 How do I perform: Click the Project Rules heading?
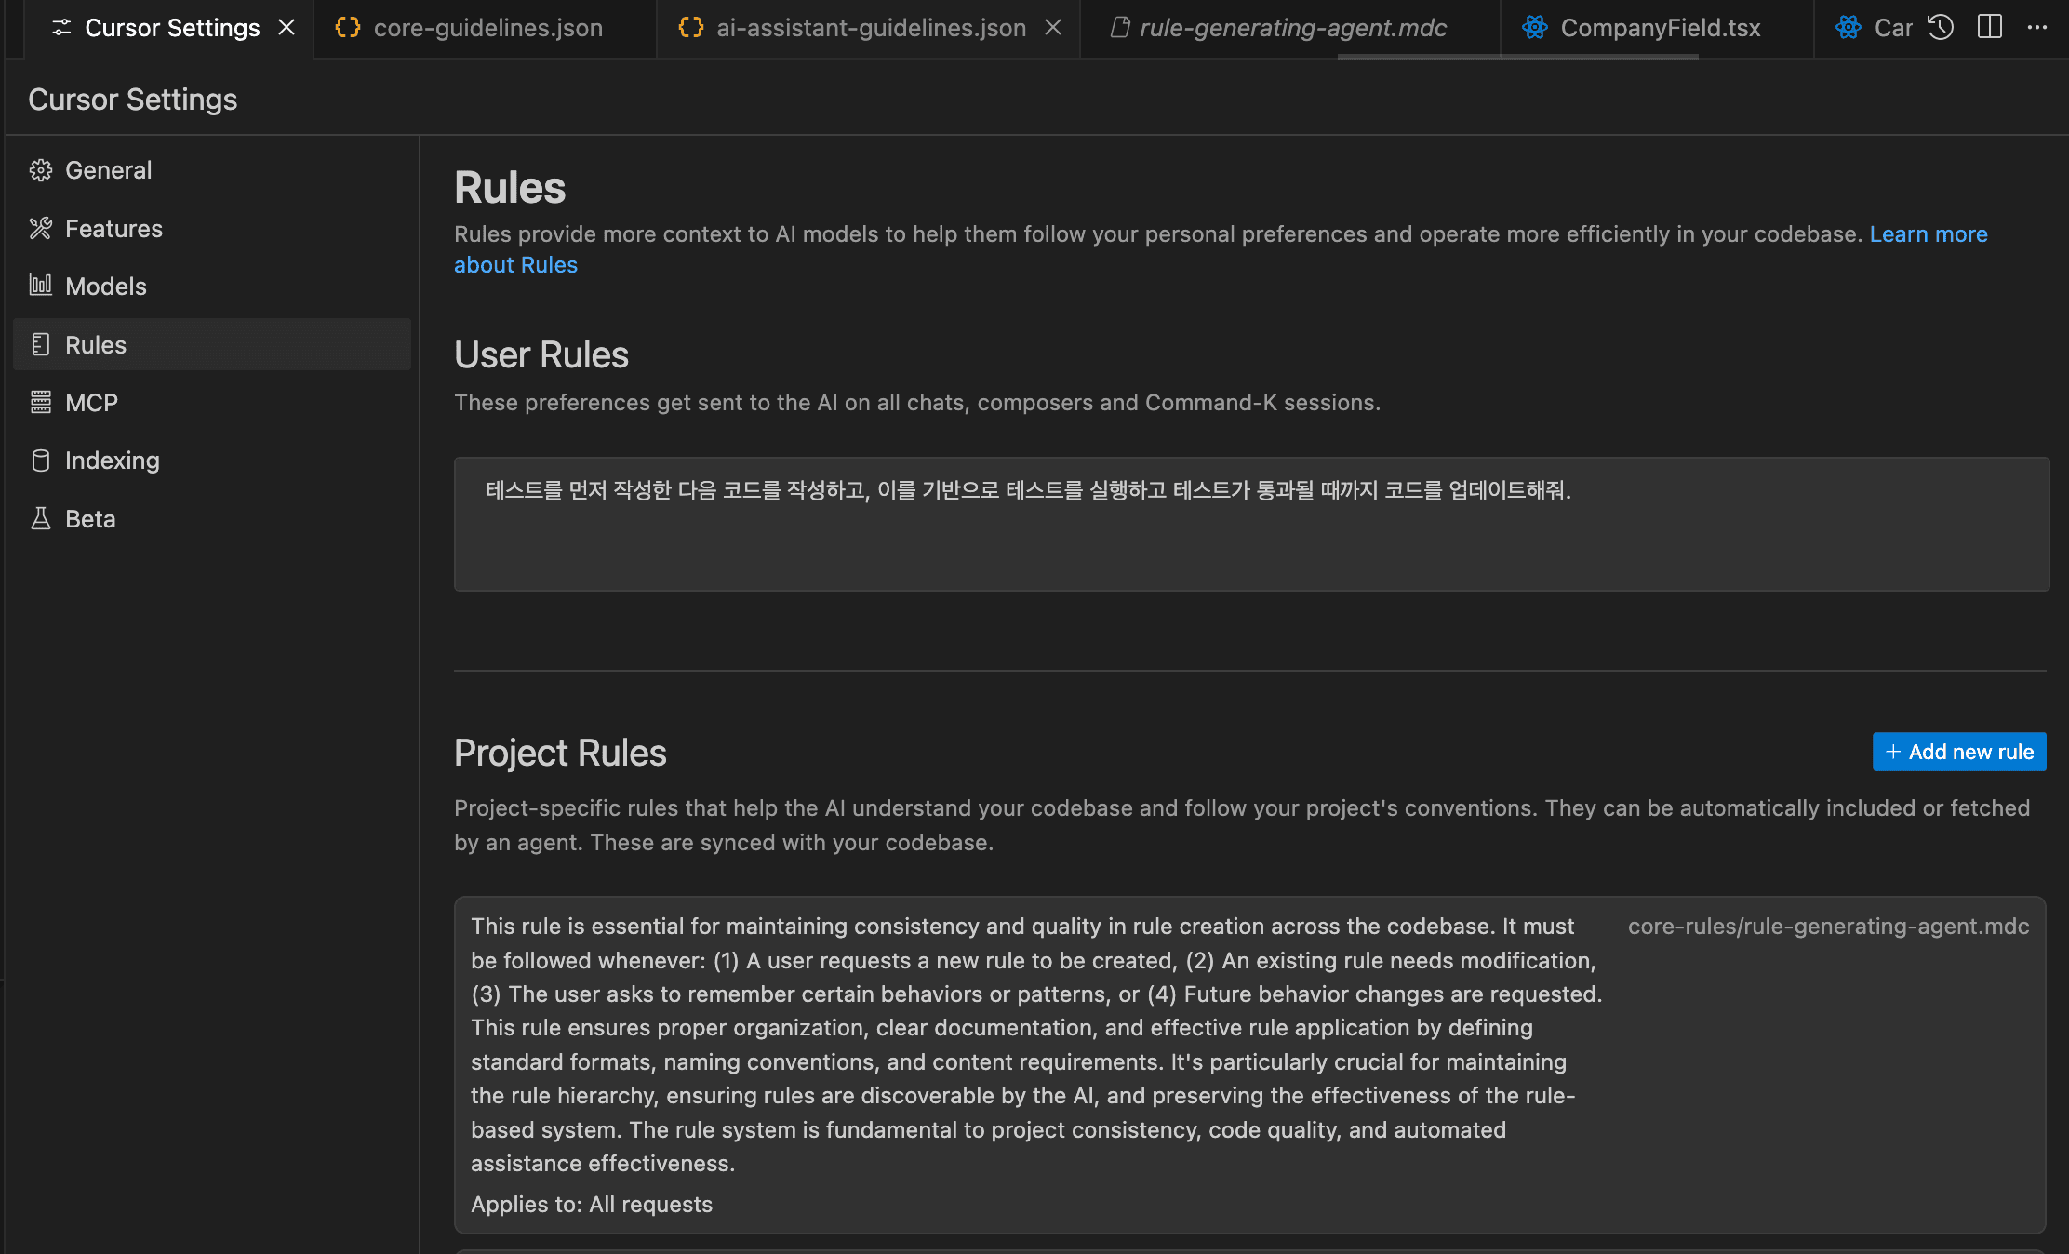[x=560, y=753]
